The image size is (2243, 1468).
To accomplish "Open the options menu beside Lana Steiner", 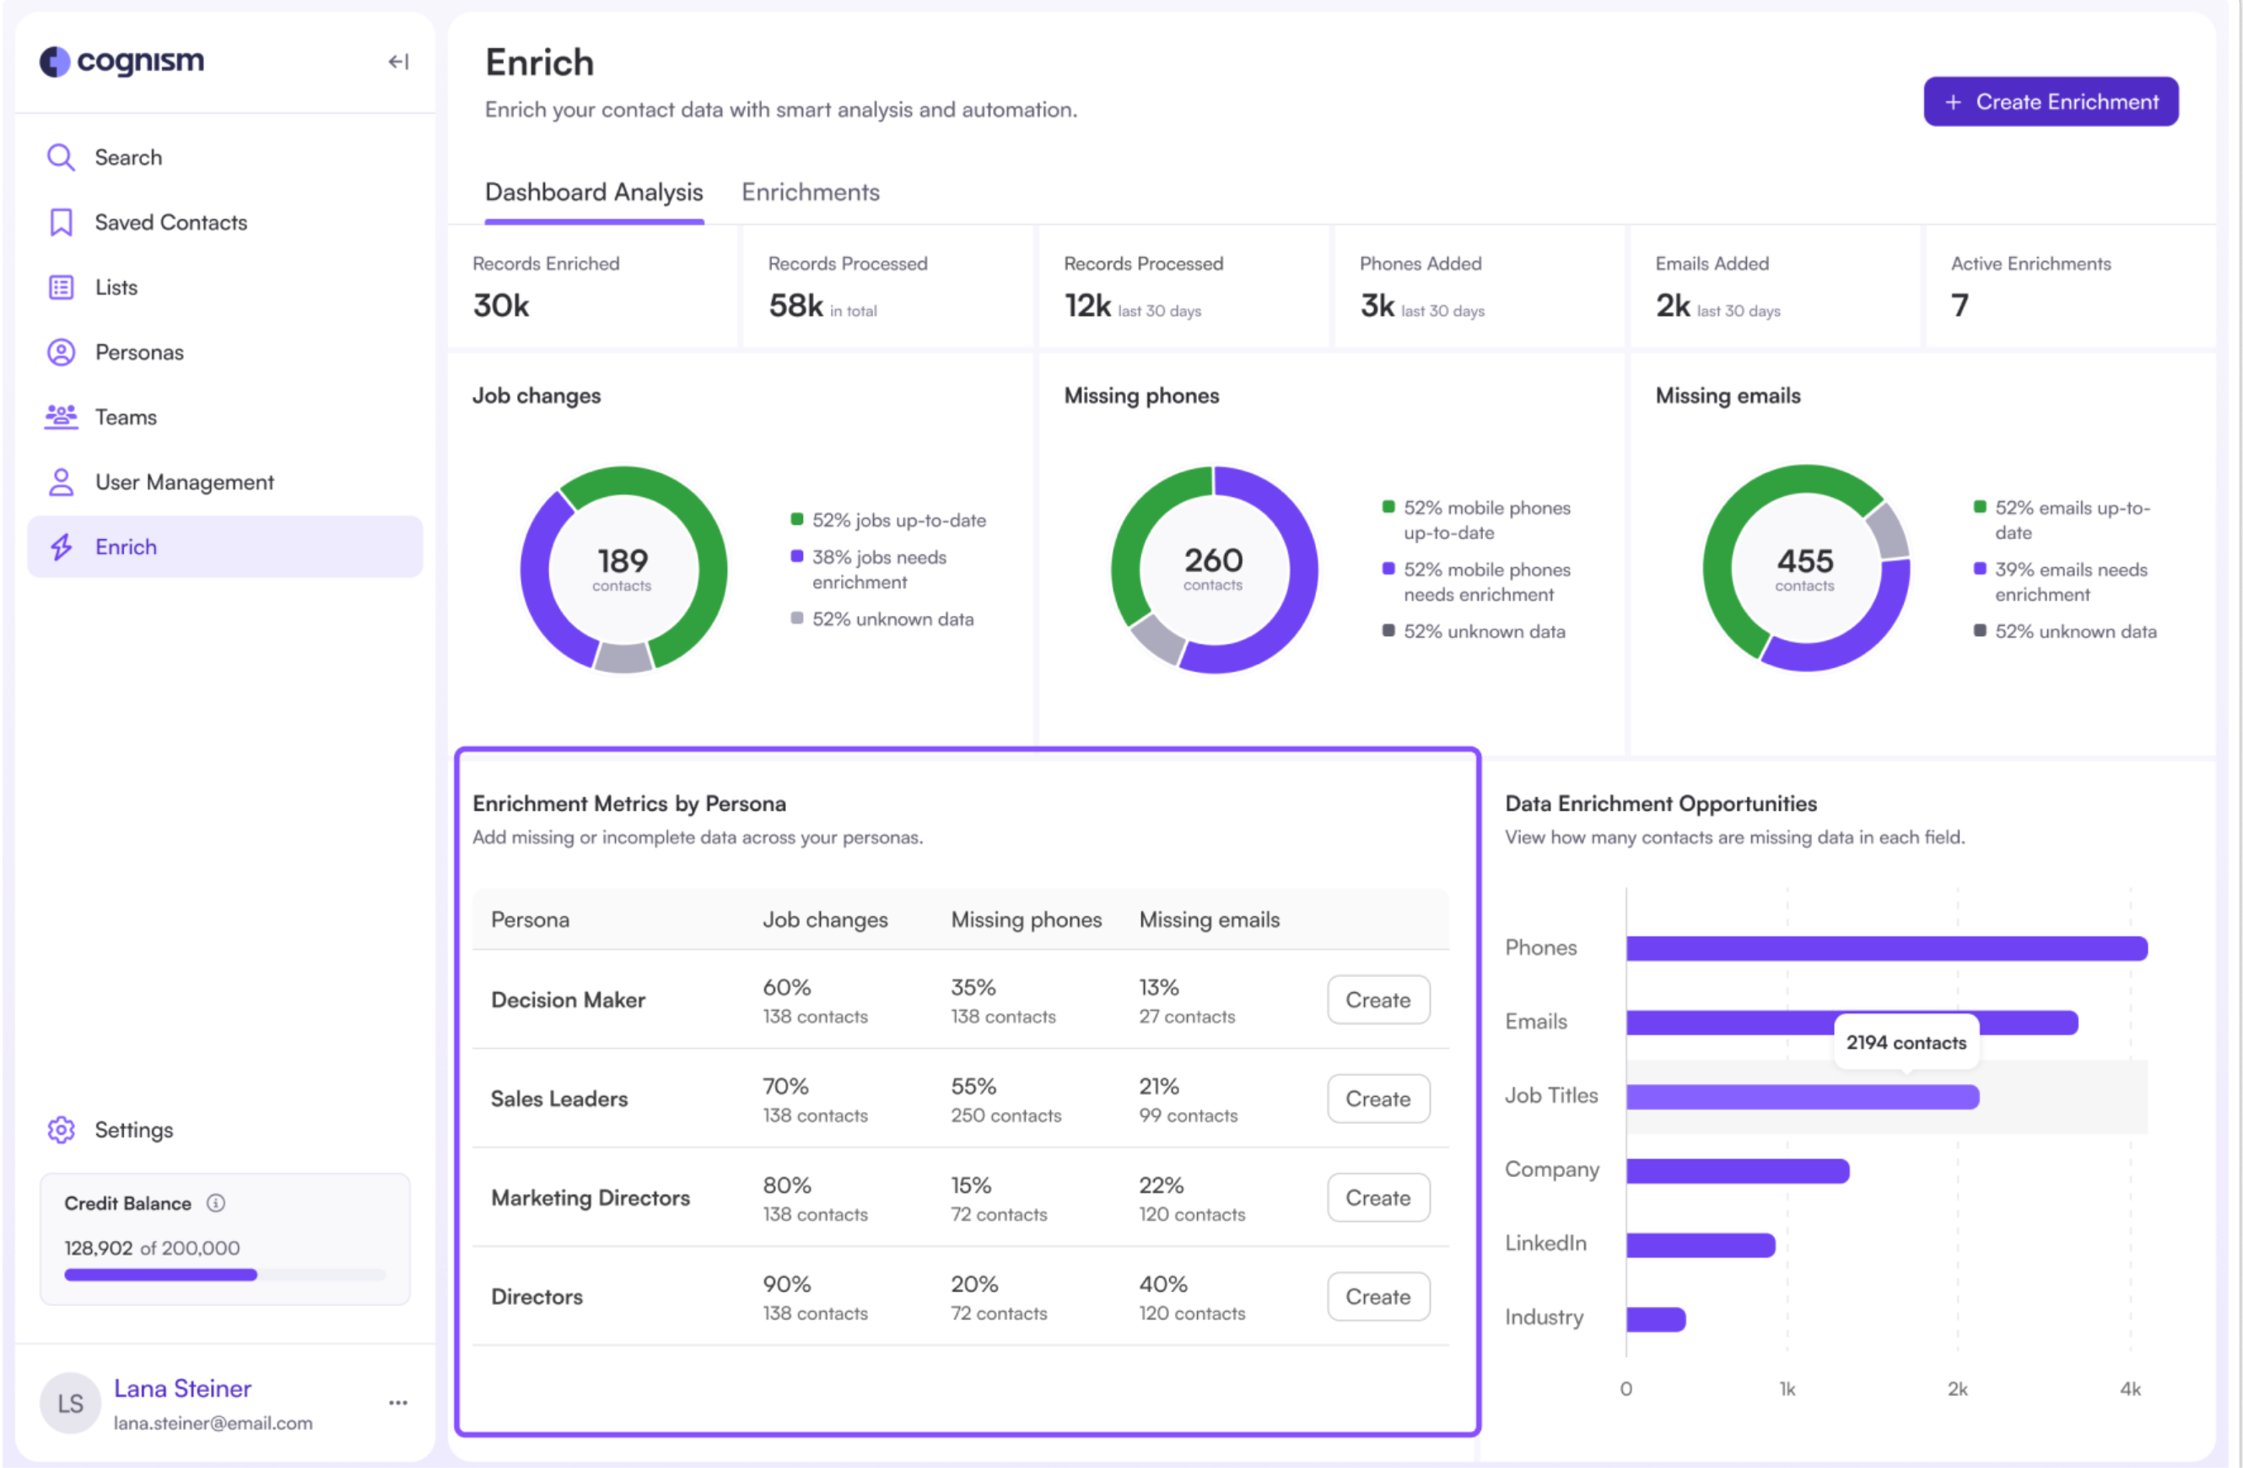I will [396, 1402].
